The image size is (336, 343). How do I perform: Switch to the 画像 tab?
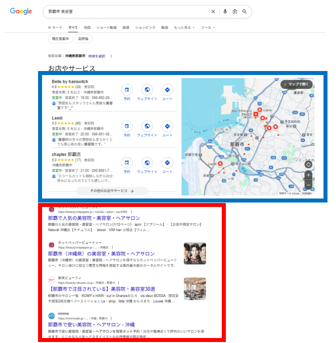click(x=126, y=27)
